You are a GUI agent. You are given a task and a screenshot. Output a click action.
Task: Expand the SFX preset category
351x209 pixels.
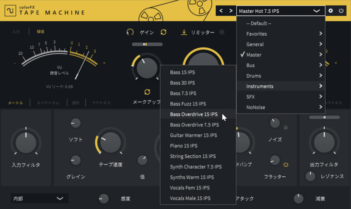pyautogui.click(x=281, y=97)
